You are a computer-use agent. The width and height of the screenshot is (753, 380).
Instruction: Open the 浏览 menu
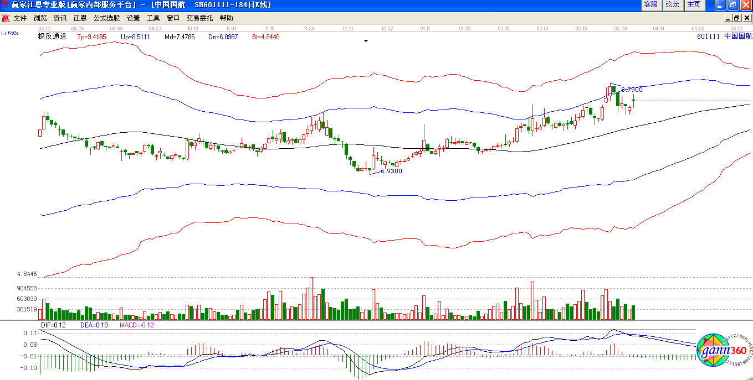40,18
